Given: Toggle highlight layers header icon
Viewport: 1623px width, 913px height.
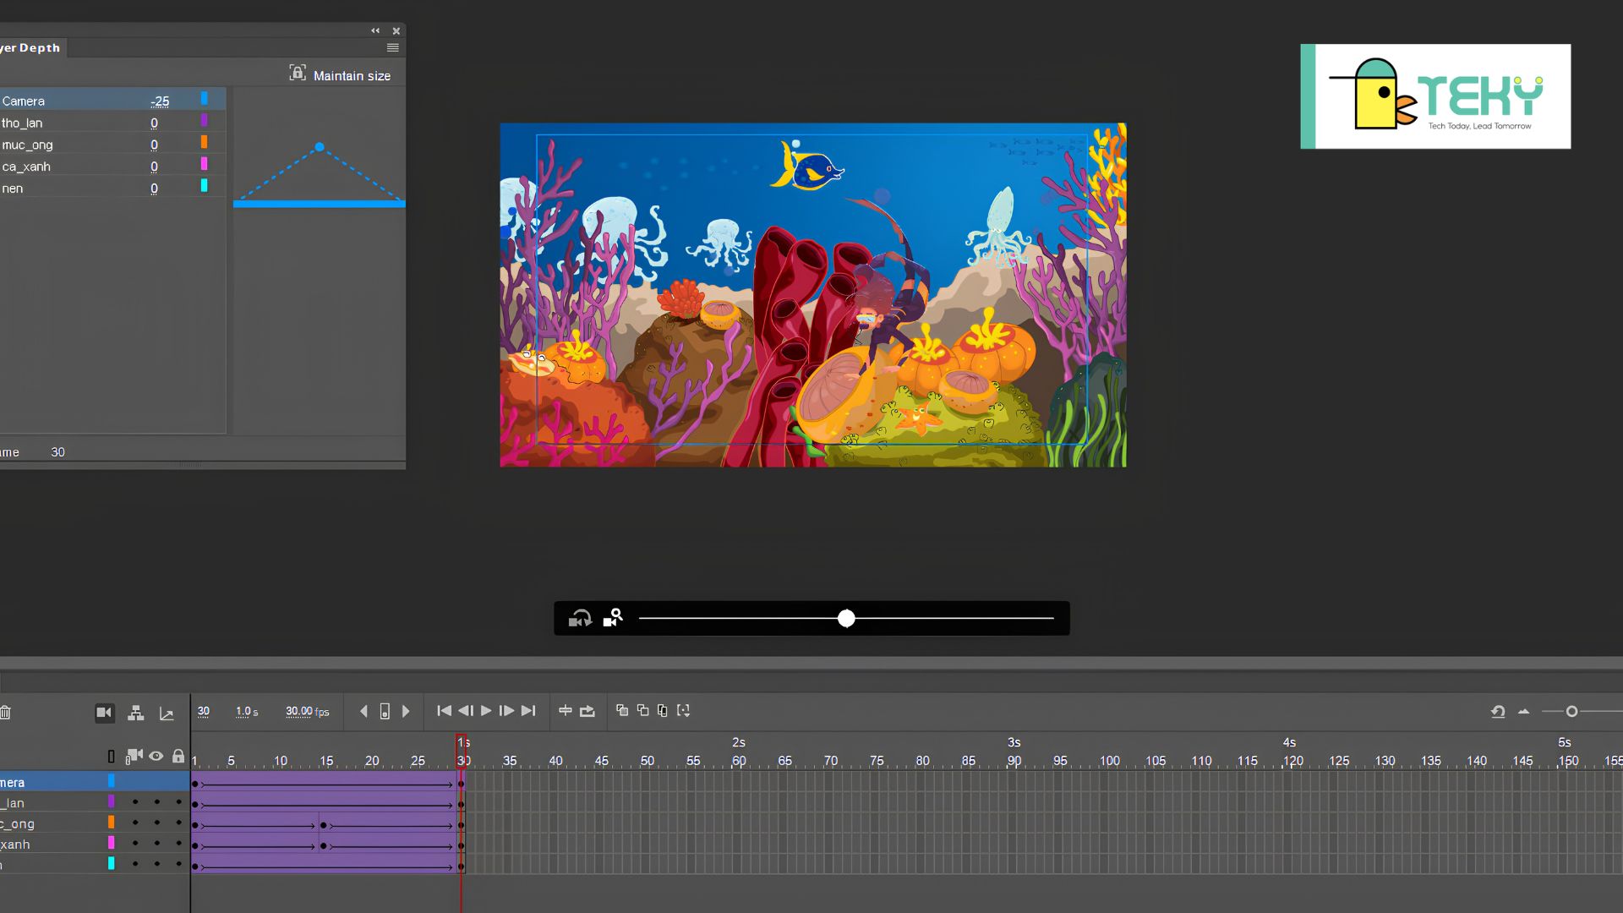Looking at the screenshot, I should tap(111, 757).
